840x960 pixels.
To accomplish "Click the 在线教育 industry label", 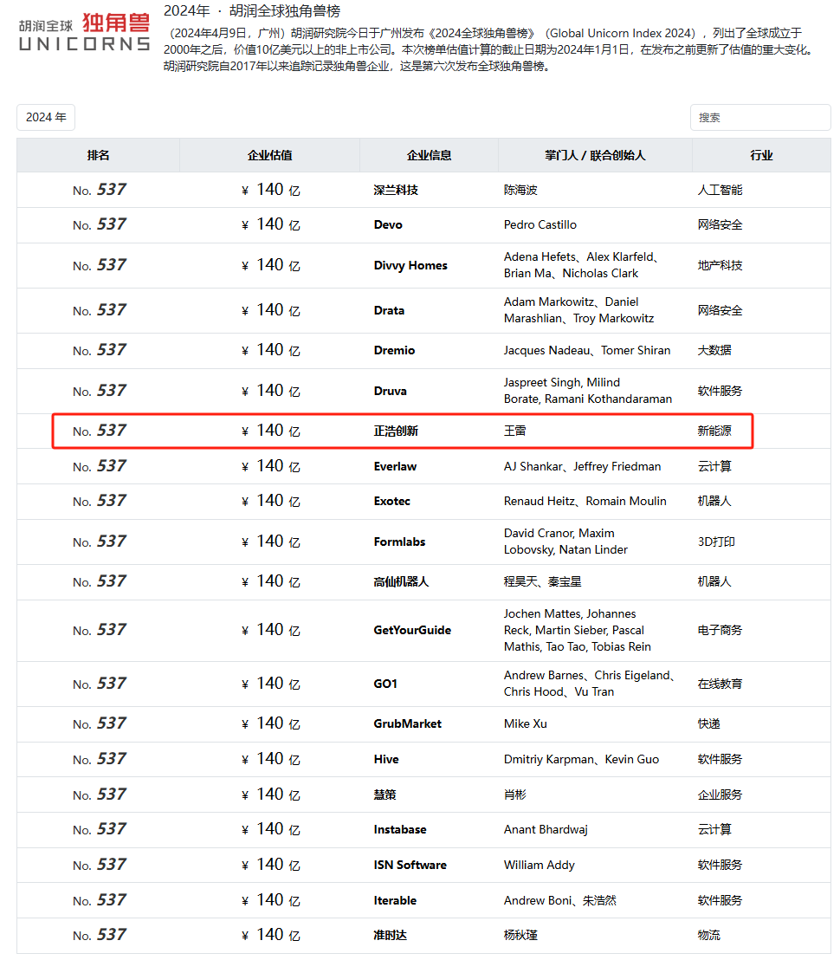I will click(x=720, y=684).
